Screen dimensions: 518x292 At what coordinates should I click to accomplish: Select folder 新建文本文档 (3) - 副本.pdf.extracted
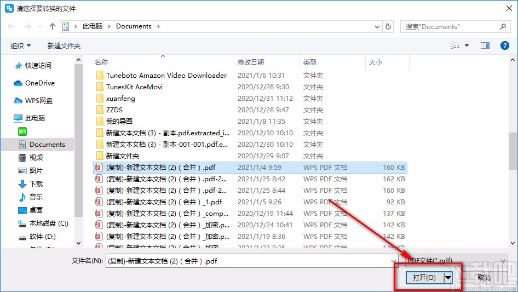[250, 133]
